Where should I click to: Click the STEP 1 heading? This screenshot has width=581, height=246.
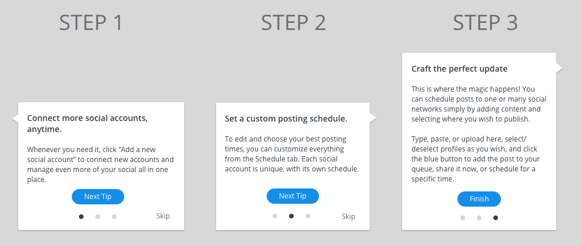91,23
